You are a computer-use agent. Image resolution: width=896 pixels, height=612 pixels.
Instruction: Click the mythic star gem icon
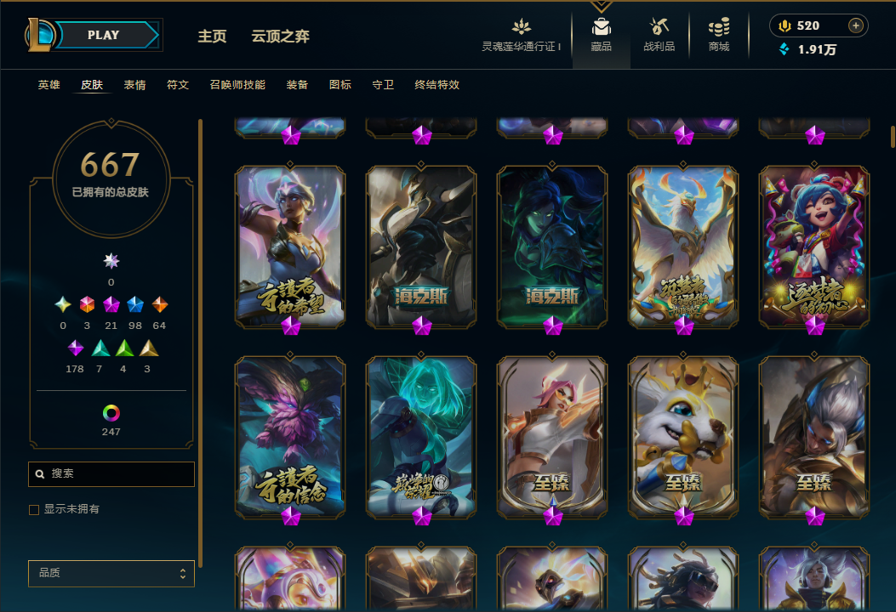pyautogui.click(x=111, y=261)
